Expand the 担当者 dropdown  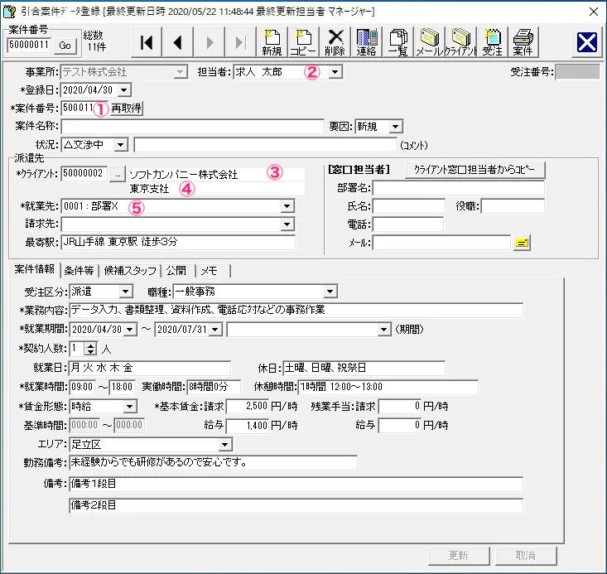click(x=335, y=72)
